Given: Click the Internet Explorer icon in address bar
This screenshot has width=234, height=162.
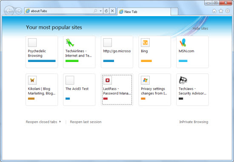Looking at the screenshot, I should (28, 11).
